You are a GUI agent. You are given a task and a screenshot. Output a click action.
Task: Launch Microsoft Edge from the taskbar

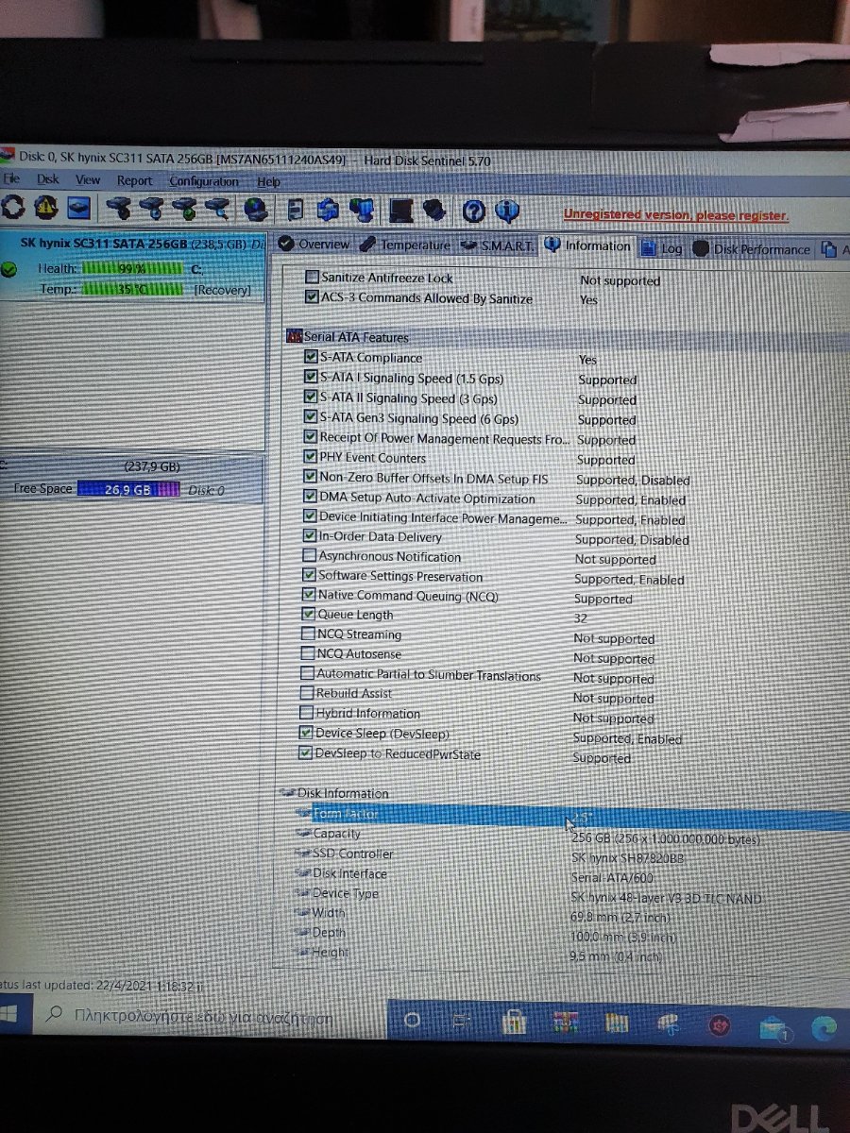[824, 1031]
